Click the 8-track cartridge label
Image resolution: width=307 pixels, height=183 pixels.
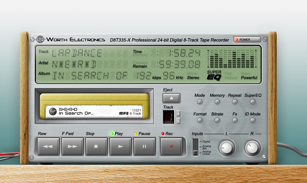95,112
